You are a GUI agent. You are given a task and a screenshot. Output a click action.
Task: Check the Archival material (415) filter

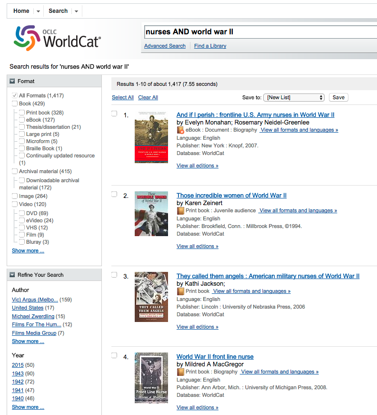pyautogui.click(x=15, y=171)
